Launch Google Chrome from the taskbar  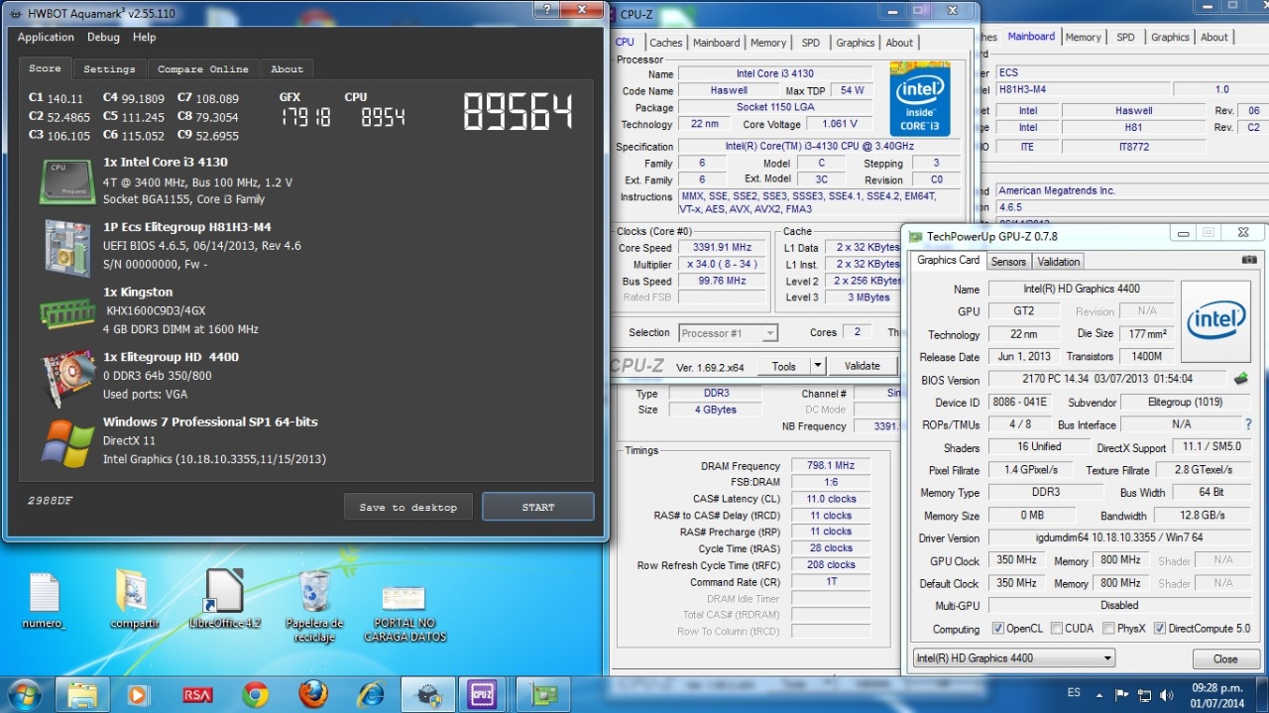pyautogui.click(x=255, y=694)
